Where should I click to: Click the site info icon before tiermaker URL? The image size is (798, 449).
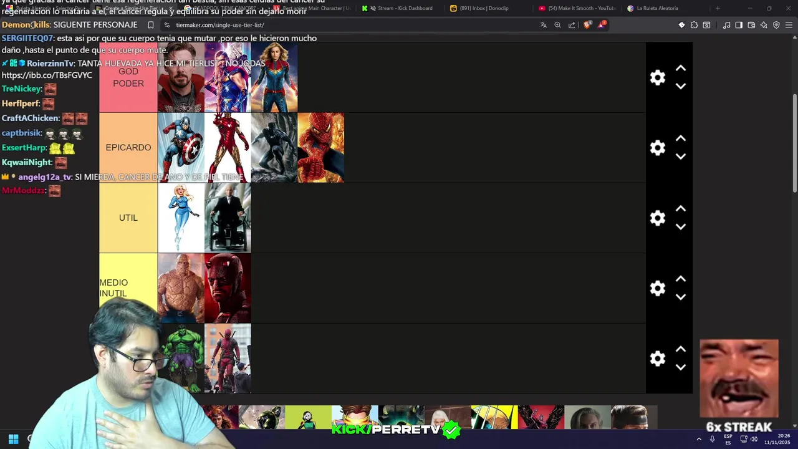(x=166, y=25)
